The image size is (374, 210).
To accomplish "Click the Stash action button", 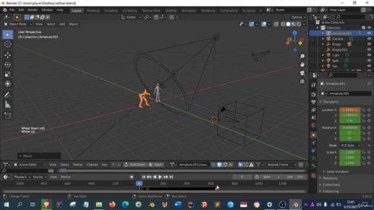I will 155,164.
